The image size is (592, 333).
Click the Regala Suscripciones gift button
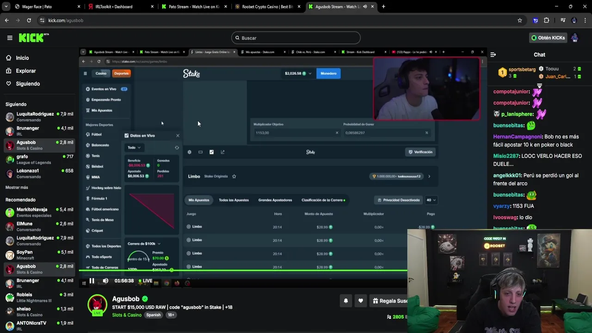point(388,301)
